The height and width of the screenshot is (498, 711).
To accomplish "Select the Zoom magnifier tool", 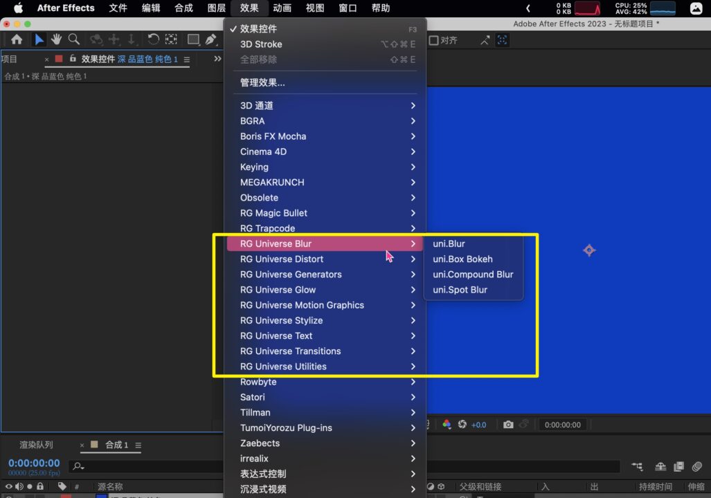I will coord(73,40).
